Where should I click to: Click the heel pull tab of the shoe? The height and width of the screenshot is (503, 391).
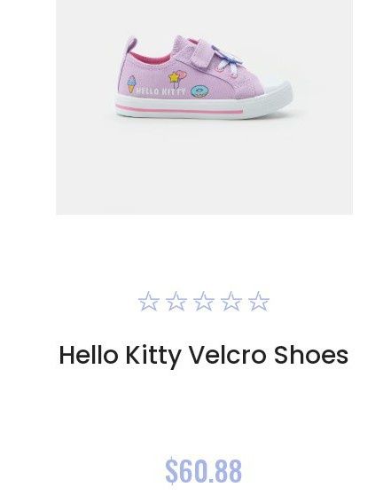132,46
